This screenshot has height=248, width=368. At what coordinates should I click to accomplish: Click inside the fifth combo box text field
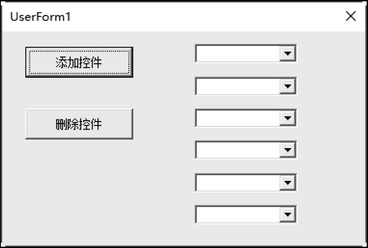(238, 182)
